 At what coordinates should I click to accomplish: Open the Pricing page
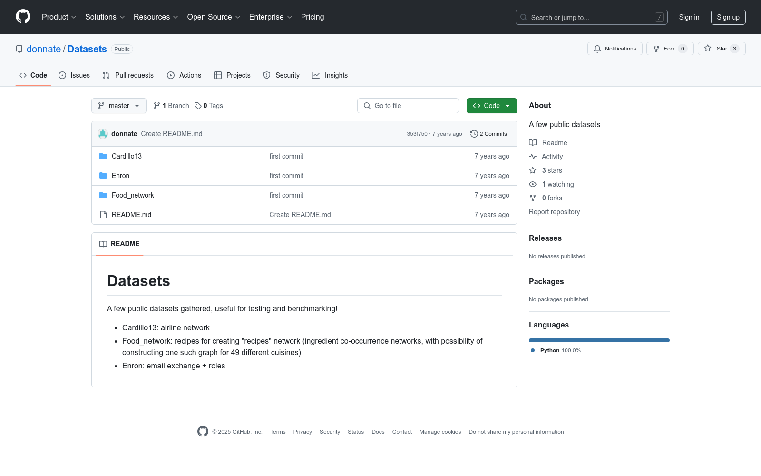[312, 17]
